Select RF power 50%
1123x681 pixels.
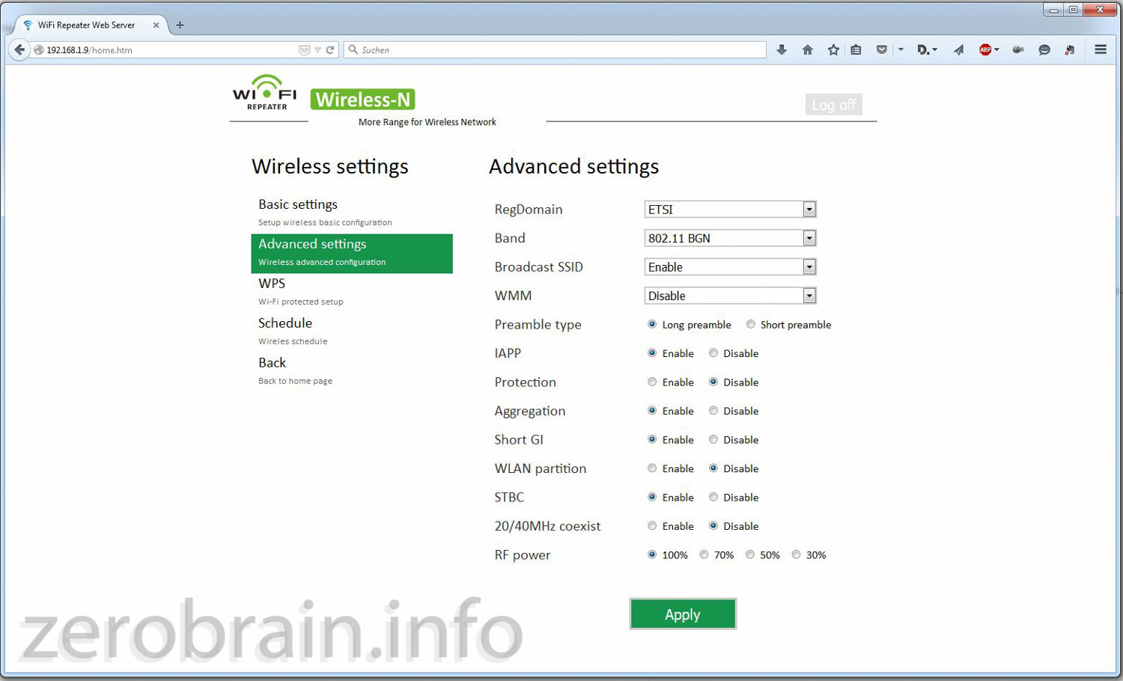pos(750,555)
